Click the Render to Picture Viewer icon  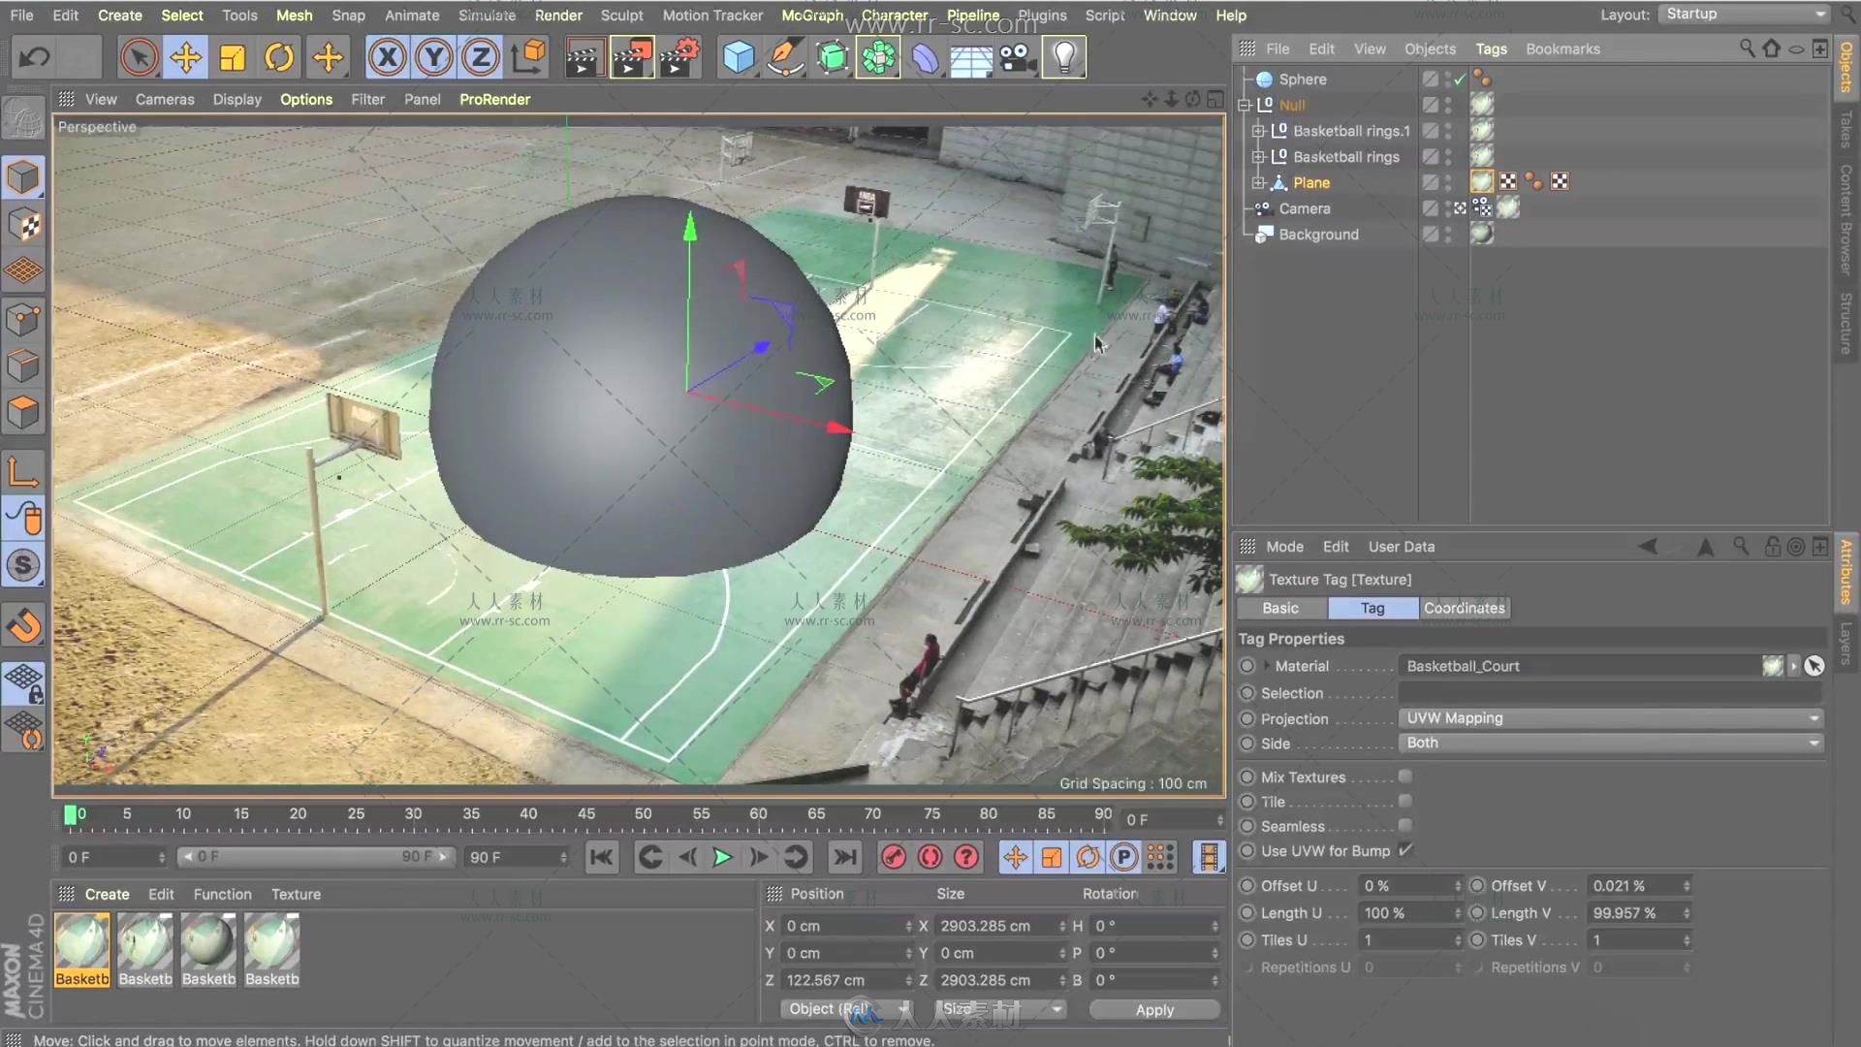click(x=635, y=56)
